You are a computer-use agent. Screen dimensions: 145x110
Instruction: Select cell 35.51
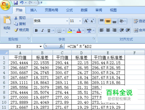(81, 92)
